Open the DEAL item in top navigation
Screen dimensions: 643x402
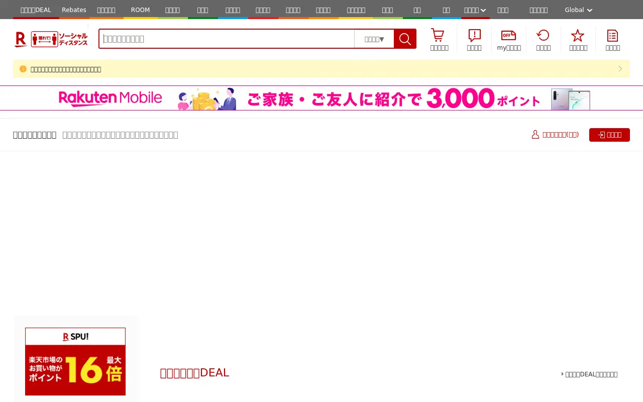36,10
